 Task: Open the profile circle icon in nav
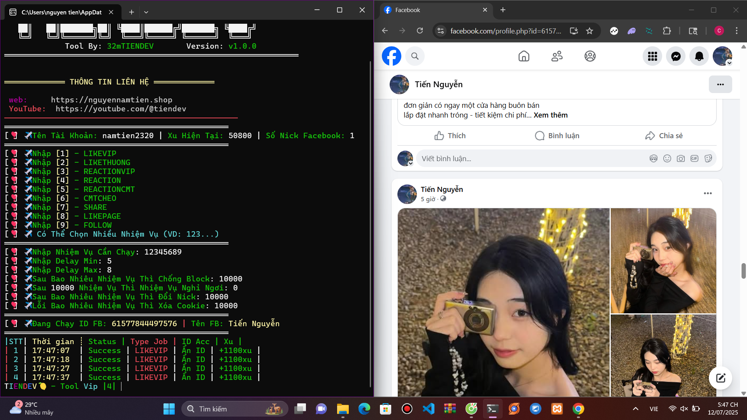590,56
